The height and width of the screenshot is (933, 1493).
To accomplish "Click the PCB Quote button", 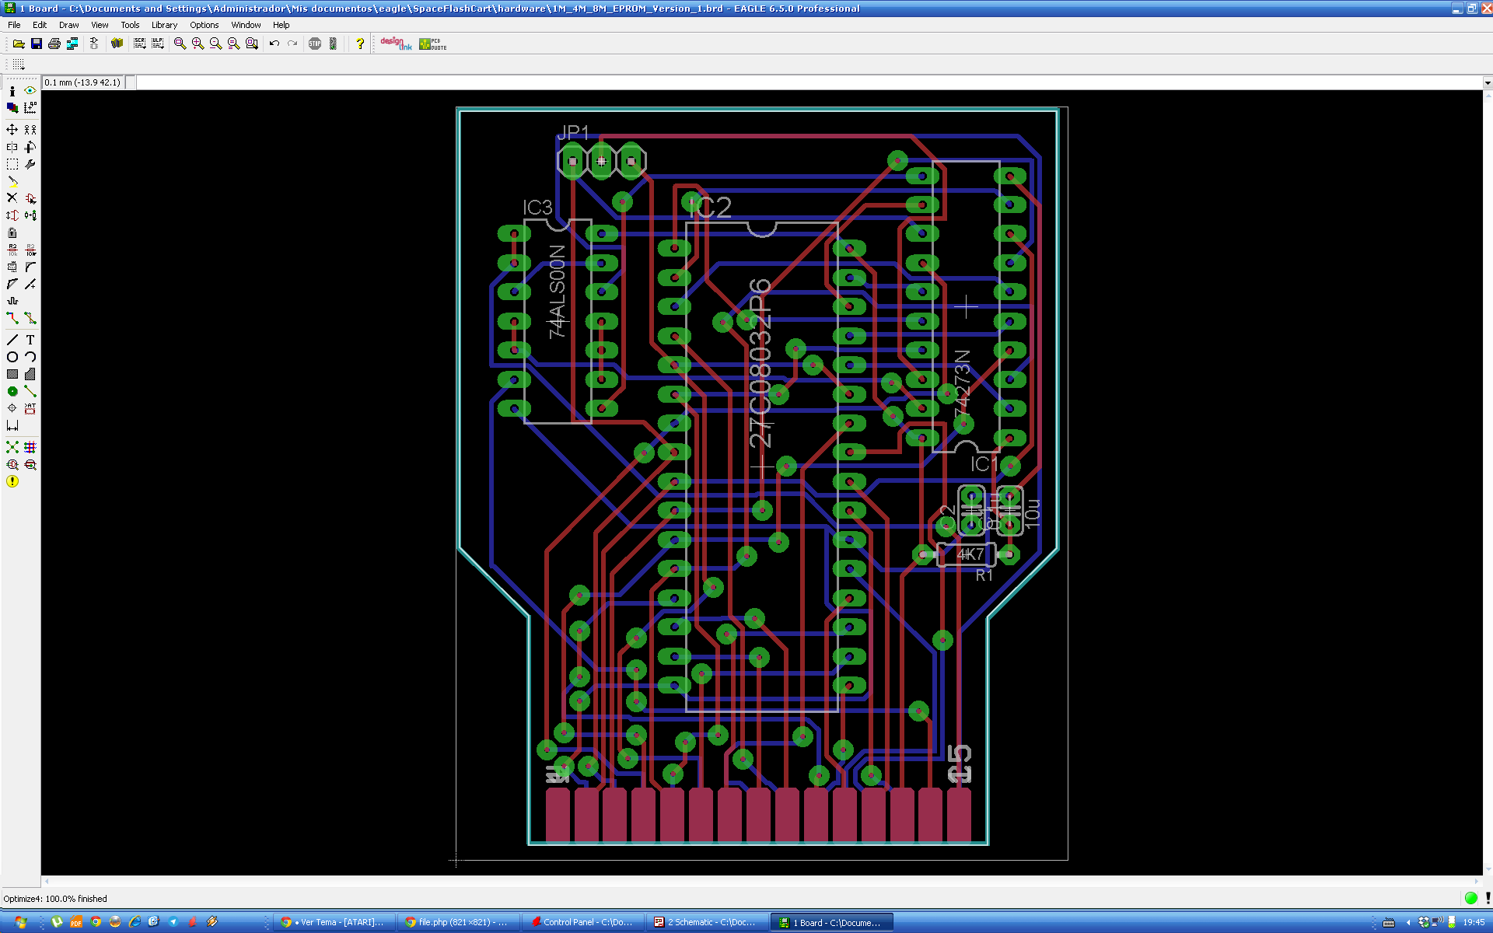I will 433,44.
